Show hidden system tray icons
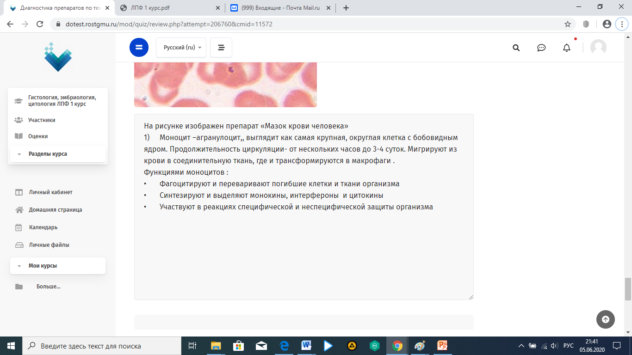This screenshot has width=632, height=355. (521, 346)
